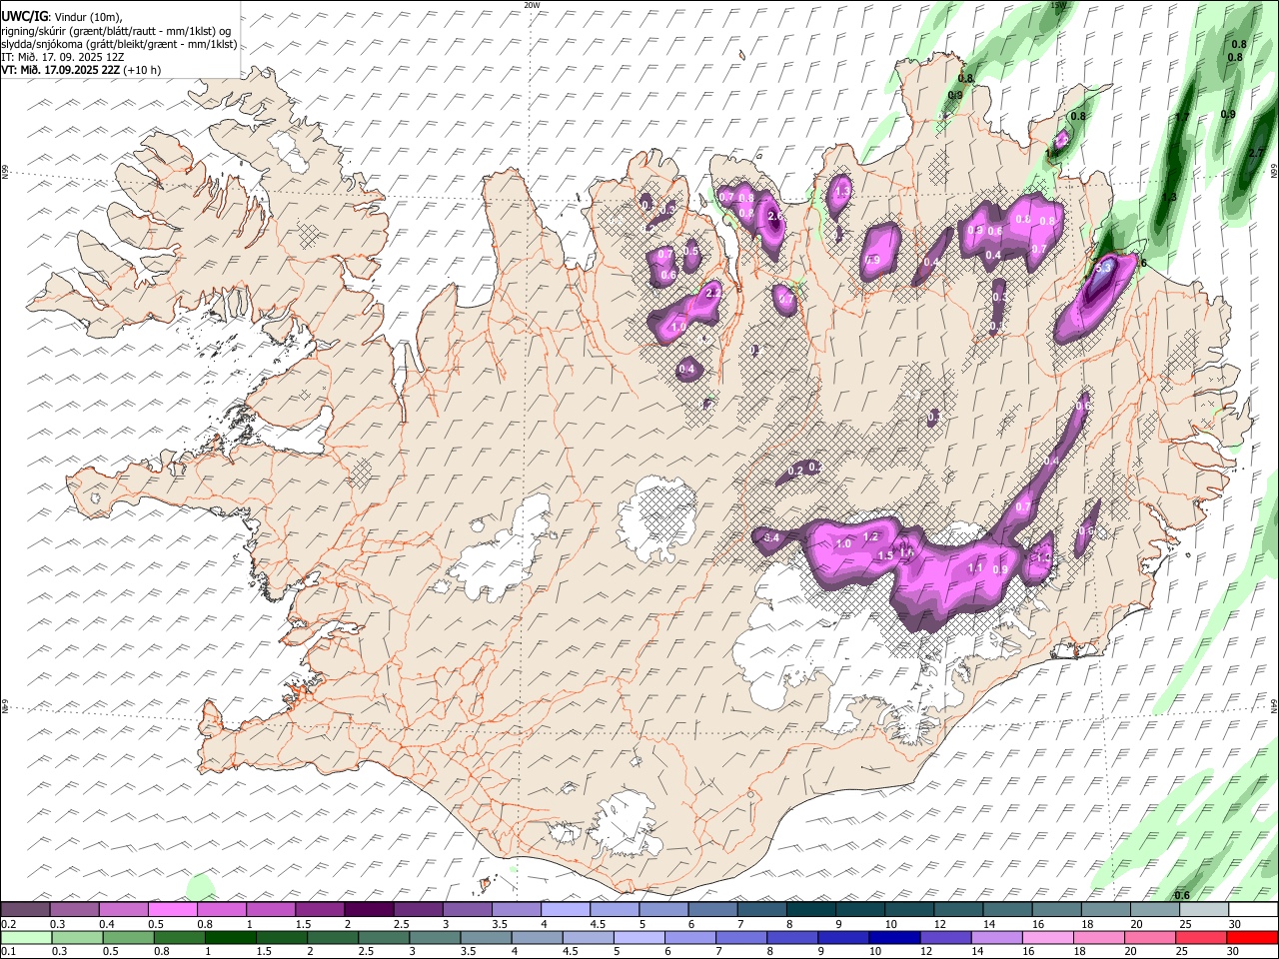This screenshot has height=959, width=1279.
Task: Click the '2.6' snowfall value on the map
Action: [773, 217]
